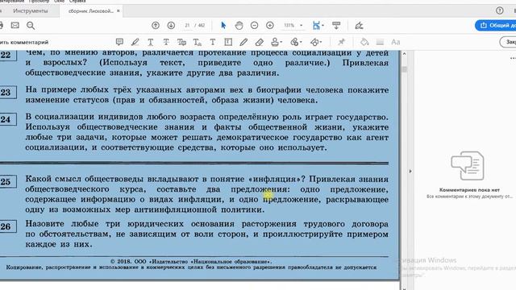The image size is (516, 290).
Task: Click the word «инфляция» in question 25
Action: tap(275, 179)
